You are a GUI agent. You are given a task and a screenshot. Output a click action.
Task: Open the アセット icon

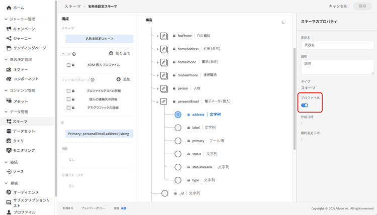point(9,100)
